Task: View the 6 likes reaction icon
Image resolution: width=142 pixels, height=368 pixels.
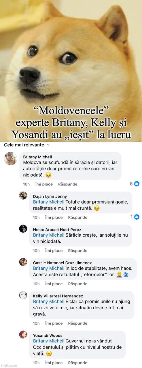Action: (137, 184)
